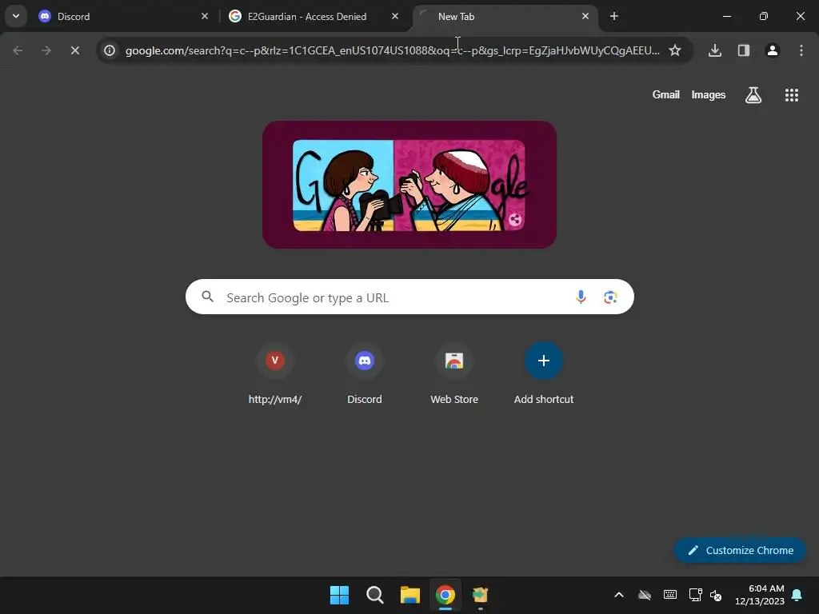Viewport: 819px width, 614px height.
Task: Open Google apps grid
Action: coord(791,95)
